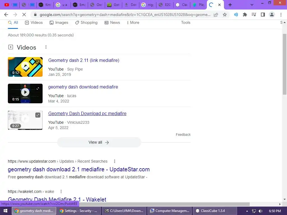
Task: Click the vertical page scrollbar
Action: point(284,64)
